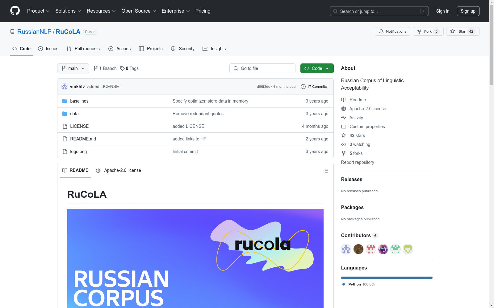This screenshot has height=308, width=494.
Task: Click the fifth contributor avatar
Action: click(x=396, y=249)
